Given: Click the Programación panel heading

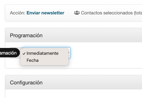Looking at the screenshot, I should [x=26, y=35].
